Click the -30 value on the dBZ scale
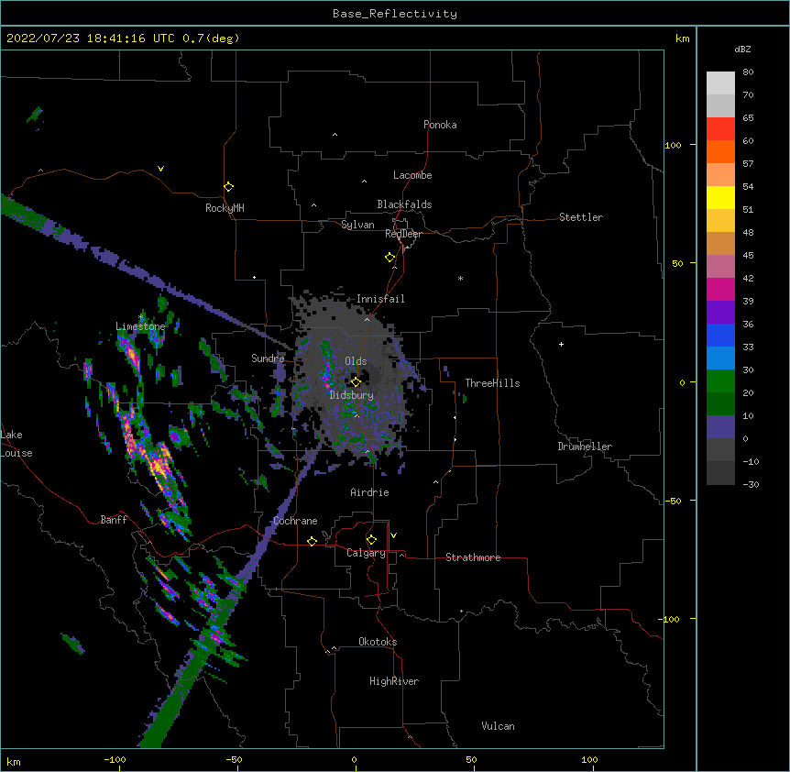 pos(751,484)
